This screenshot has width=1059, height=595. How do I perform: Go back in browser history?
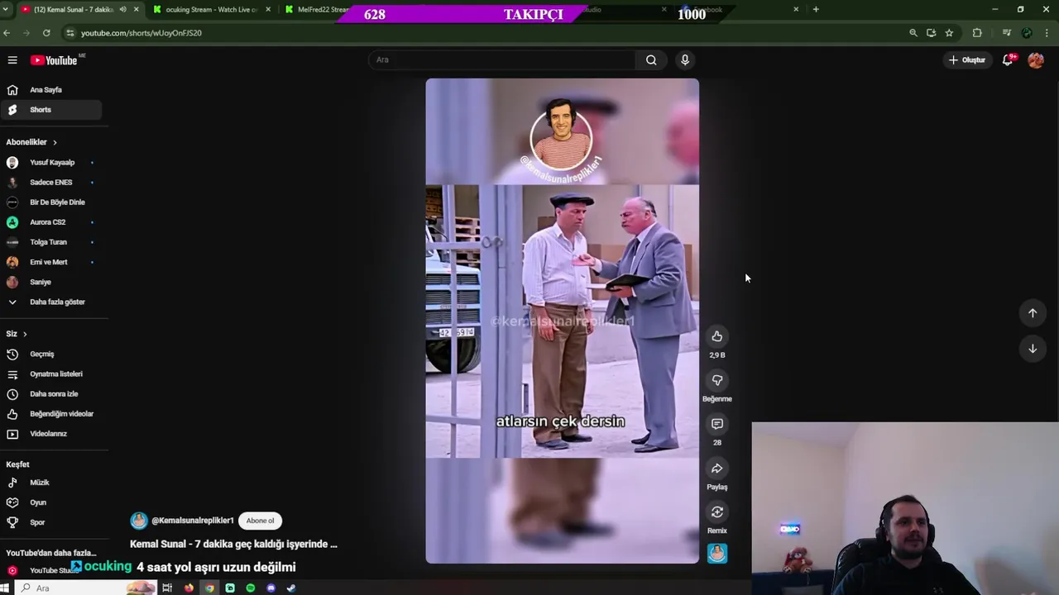point(7,33)
